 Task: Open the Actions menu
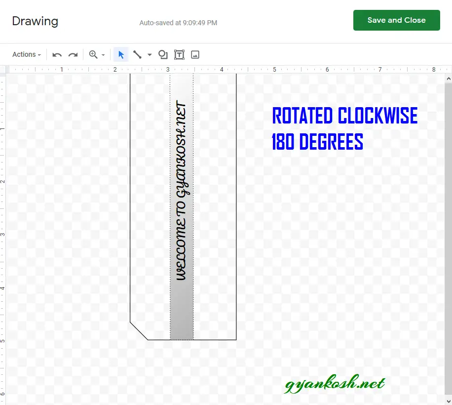coord(27,54)
